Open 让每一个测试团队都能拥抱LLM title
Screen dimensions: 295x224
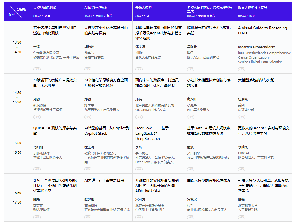tap(55, 186)
